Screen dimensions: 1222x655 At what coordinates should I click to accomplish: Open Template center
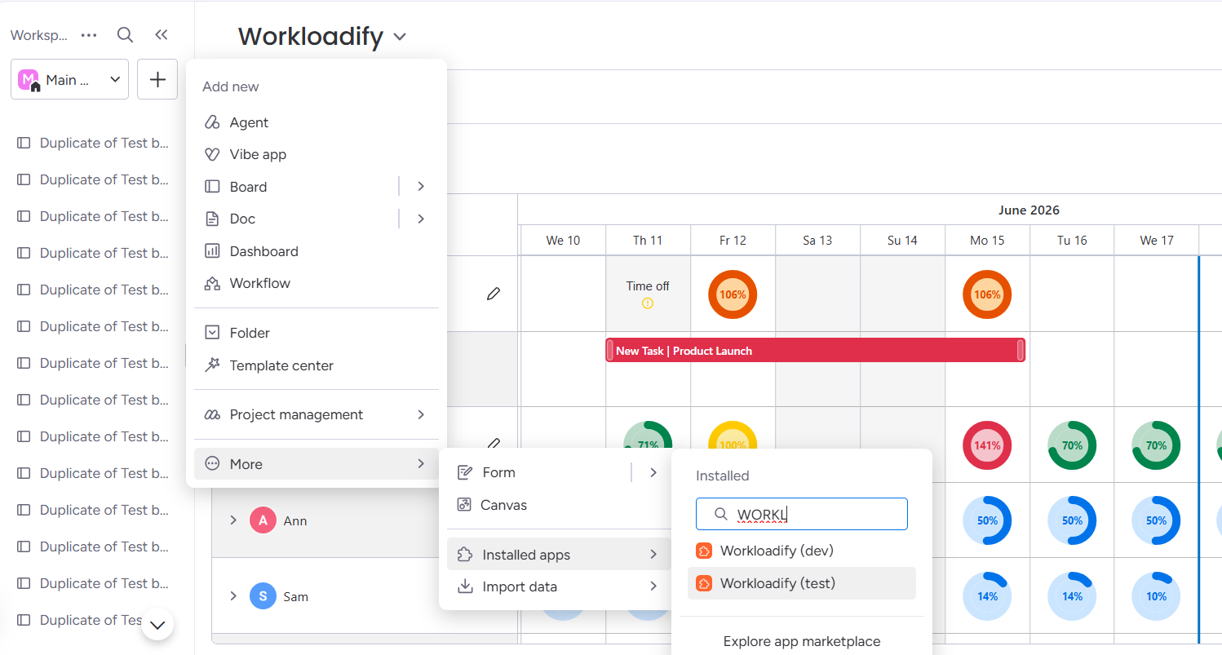tap(317, 365)
